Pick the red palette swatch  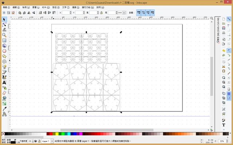click(x=51, y=134)
